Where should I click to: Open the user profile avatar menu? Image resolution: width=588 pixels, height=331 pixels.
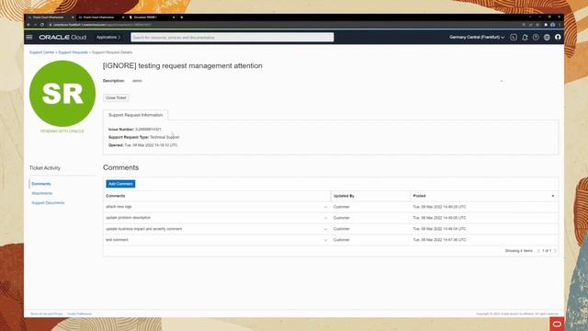tap(558, 37)
